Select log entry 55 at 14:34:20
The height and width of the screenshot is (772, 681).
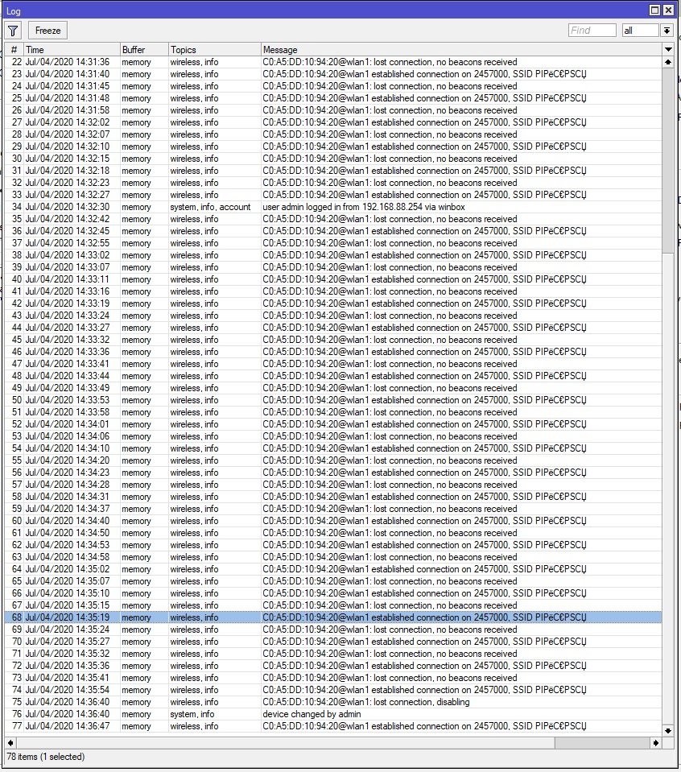click(333, 460)
